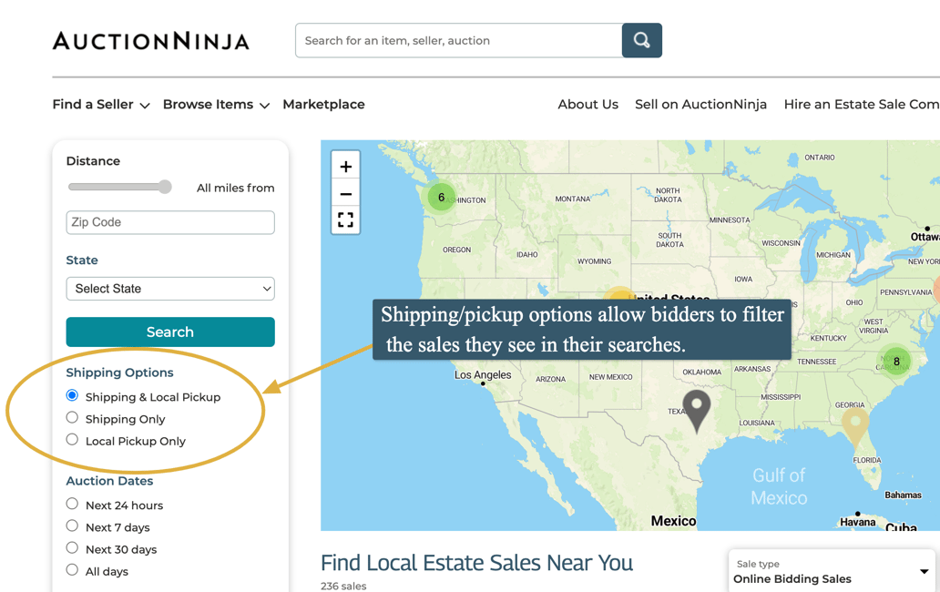The height and width of the screenshot is (592, 940).
Task: Adjust the Distance miles slider
Action: pyautogui.click(x=166, y=187)
